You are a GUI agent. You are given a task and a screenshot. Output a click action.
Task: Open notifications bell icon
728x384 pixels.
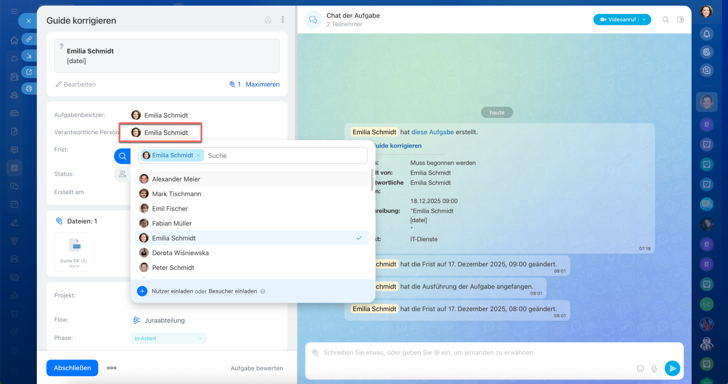tap(706, 34)
